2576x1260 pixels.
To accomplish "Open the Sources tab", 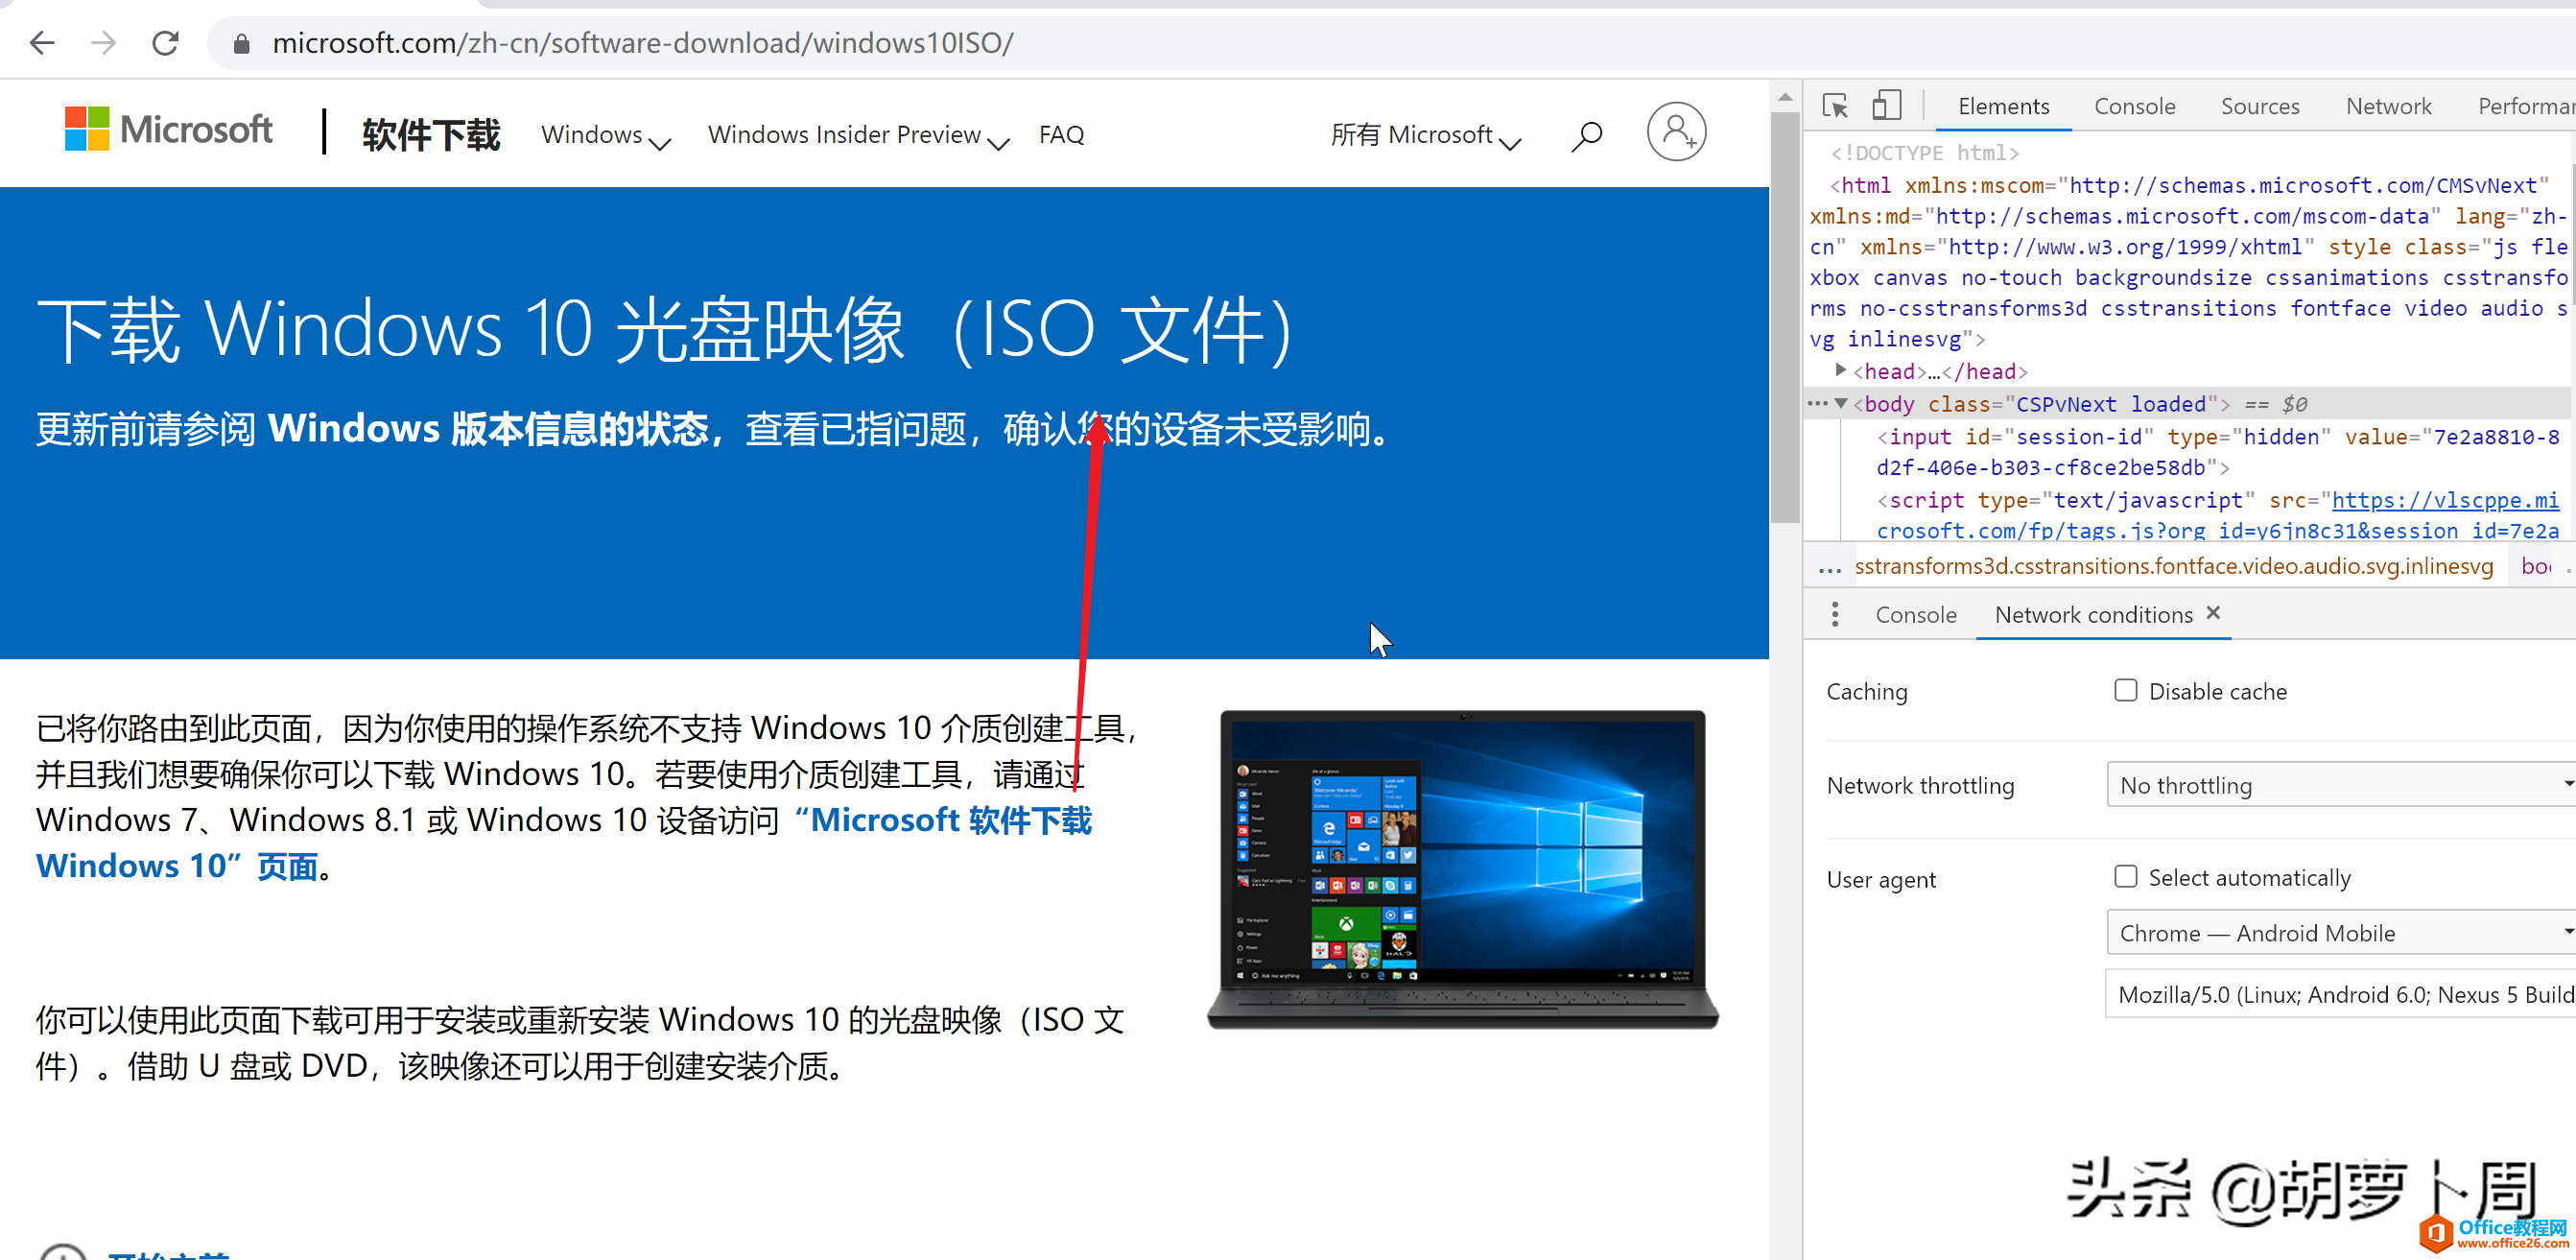I will pos(2260,106).
